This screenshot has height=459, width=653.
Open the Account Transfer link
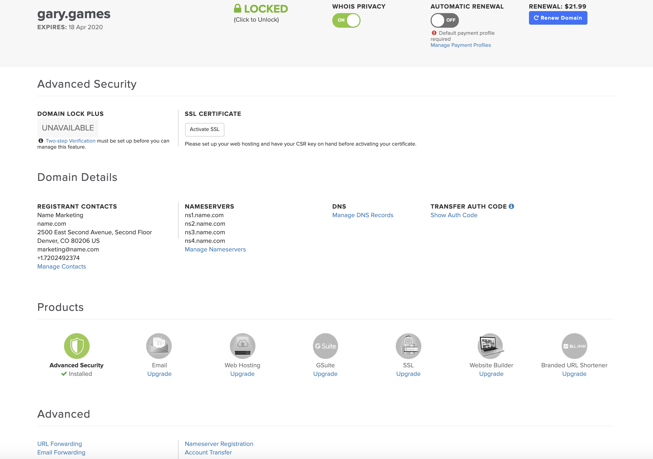coord(208,452)
